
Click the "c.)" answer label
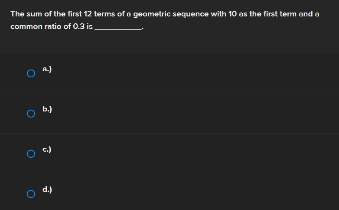pos(48,150)
